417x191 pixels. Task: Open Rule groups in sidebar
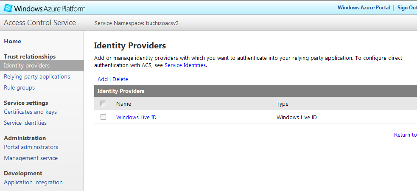pos(20,88)
